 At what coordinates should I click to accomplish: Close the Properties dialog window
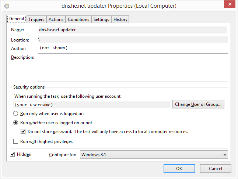point(230,4)
